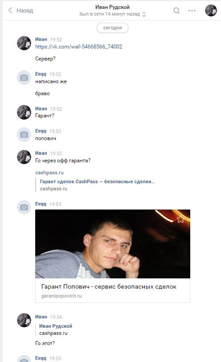Click Иван's avatar at 19:52 Сервер message
The width and height of the screenshot is (221, 362).
24,43
